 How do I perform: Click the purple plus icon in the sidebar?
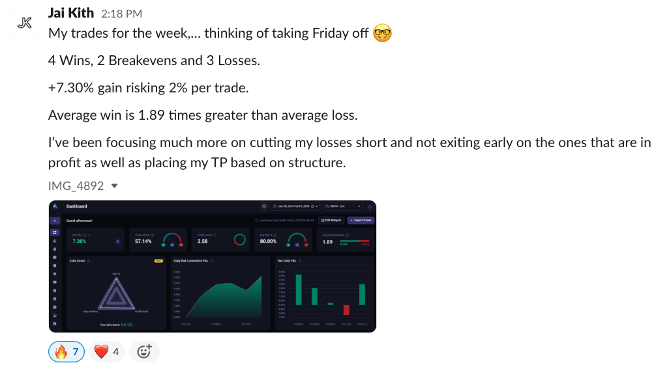click(55, 221)
